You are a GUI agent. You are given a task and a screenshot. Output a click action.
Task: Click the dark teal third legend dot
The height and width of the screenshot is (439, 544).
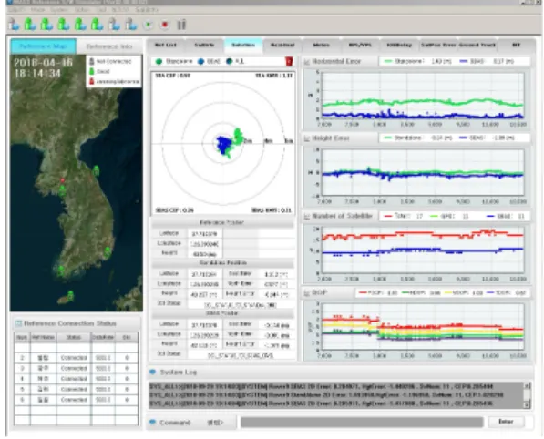229,61
